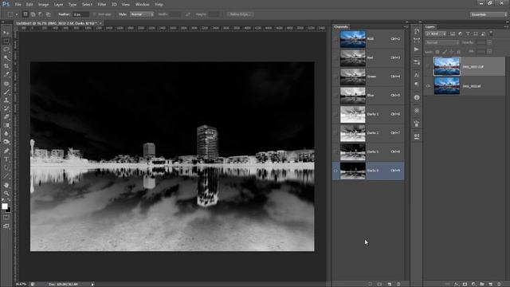Open the layer blend mode dropdown
Screen dimensions: 510x287
(442, 42)
